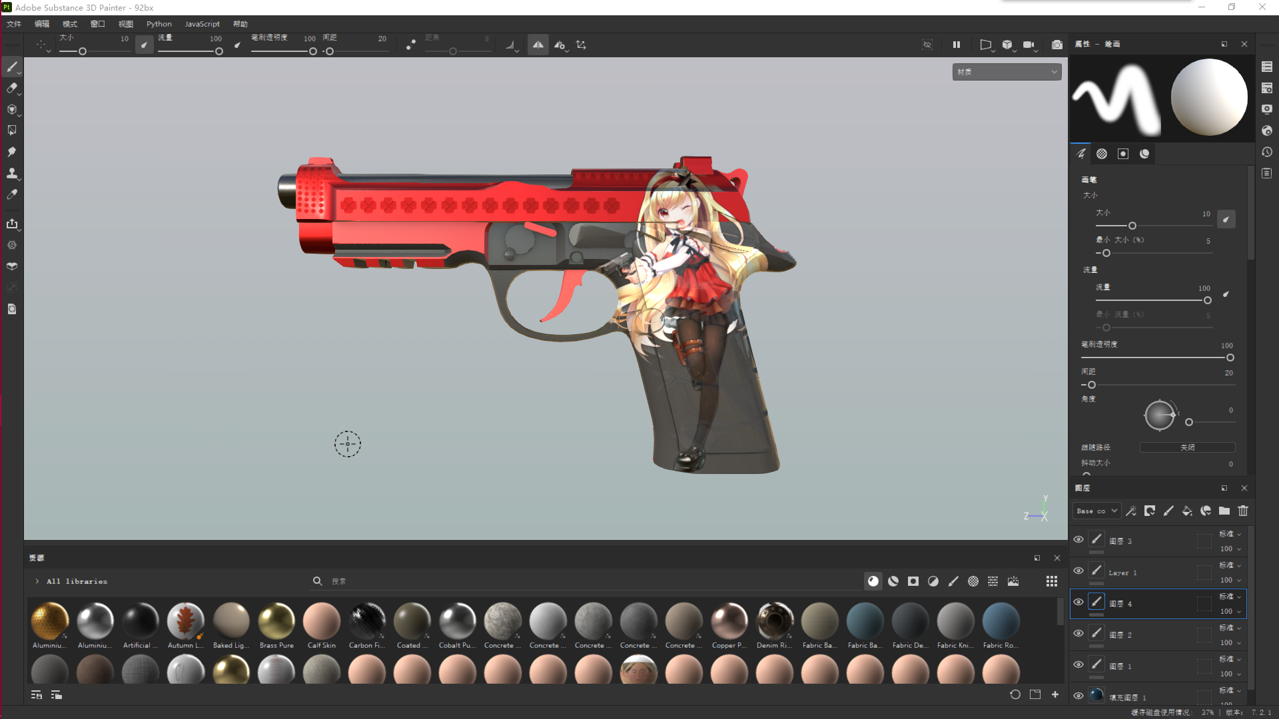This screenshot has height=719, width=1279.
Task: Switch to the 3D view cube icon
Action: [1007, 45]
